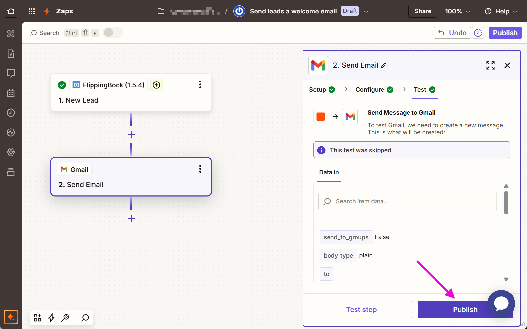Image resolution: width=527 pixels, height=329 pixels.
Task: Click Publish in the step panel
Action: click(465, 310)
